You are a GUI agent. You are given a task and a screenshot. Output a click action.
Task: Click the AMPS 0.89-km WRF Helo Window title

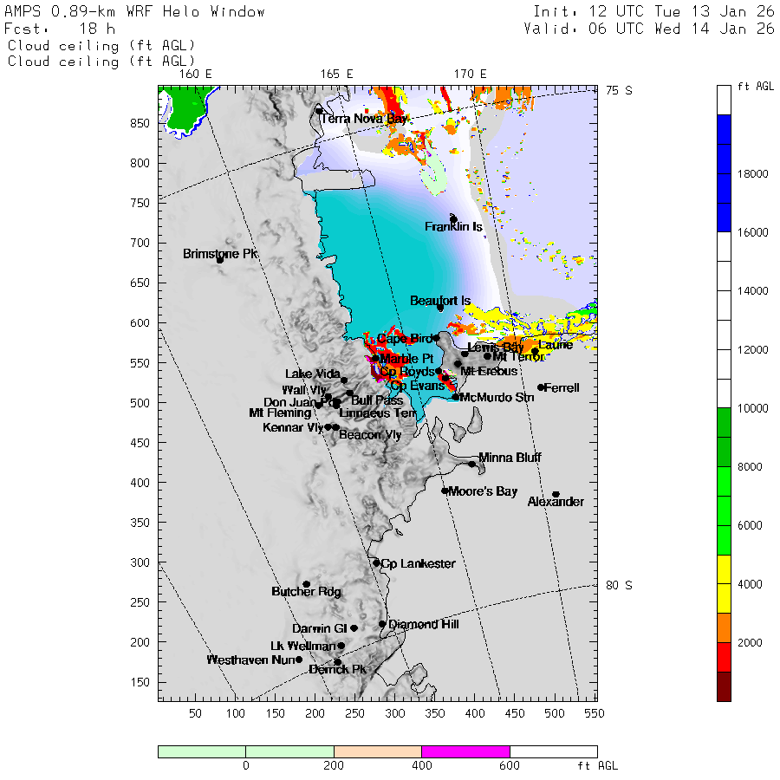pos(135,12)
